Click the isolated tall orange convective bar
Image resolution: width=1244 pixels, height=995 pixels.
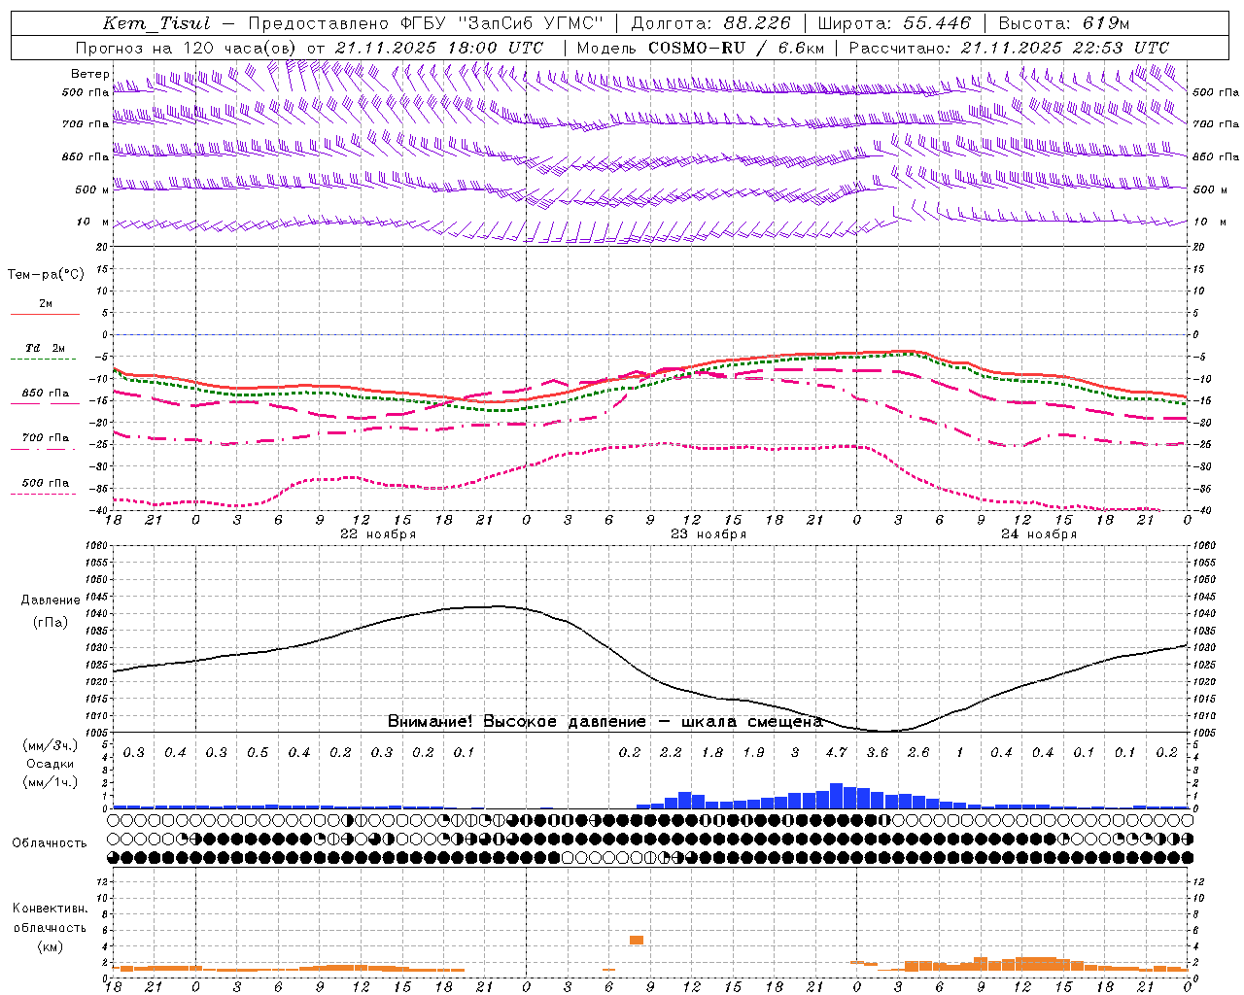click(637, 940)
